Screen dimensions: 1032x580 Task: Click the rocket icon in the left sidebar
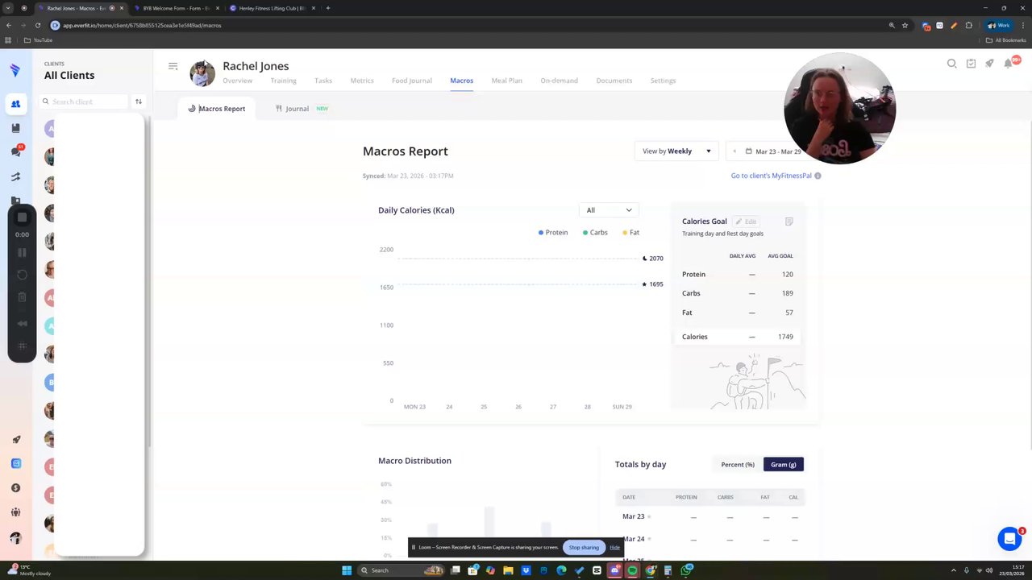pyautogui.click(x=15, y=440)
